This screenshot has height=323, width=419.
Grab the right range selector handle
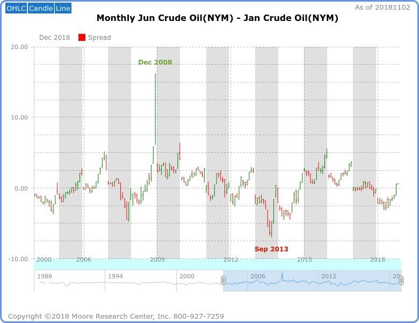coord(401,280)
